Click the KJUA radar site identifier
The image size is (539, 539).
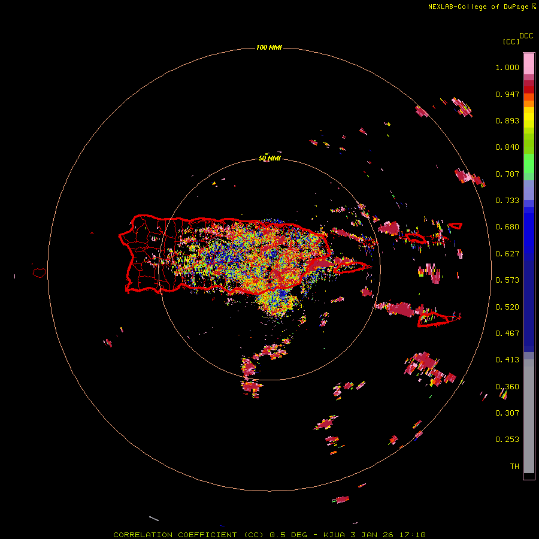(335, 535)
